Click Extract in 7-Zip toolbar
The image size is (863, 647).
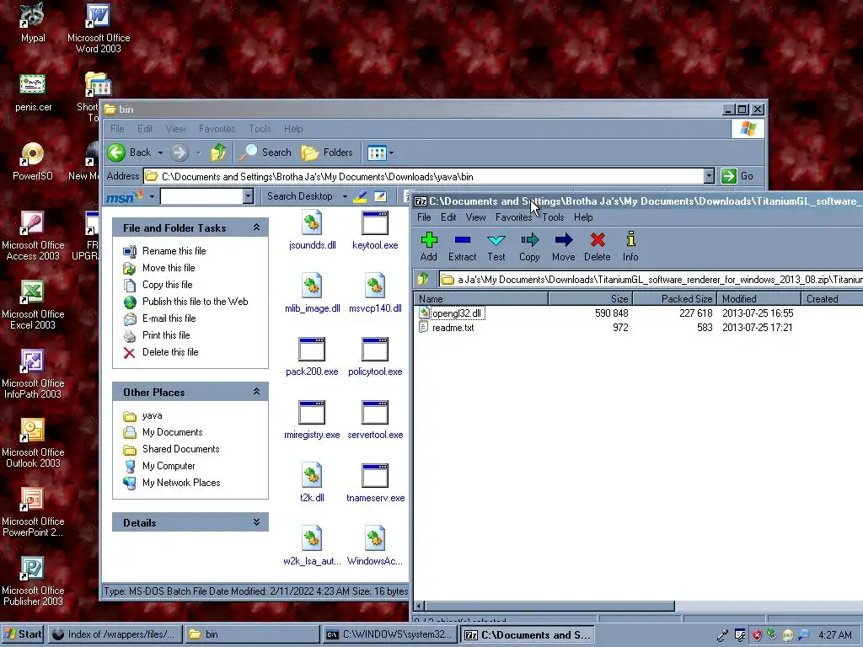pyautogui.click(x=463, y=246)
